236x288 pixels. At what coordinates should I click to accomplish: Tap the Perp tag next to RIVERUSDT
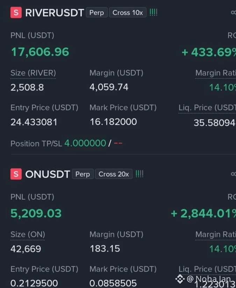(x=97, y=13)
